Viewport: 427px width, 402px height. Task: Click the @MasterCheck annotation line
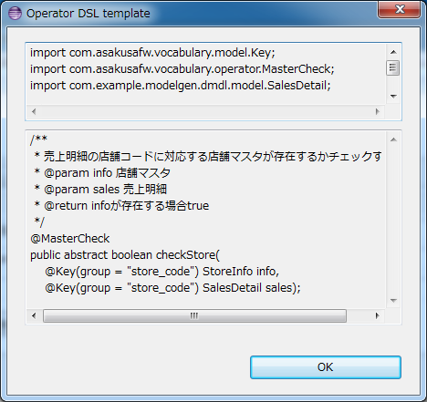click(x=70, y=239)
